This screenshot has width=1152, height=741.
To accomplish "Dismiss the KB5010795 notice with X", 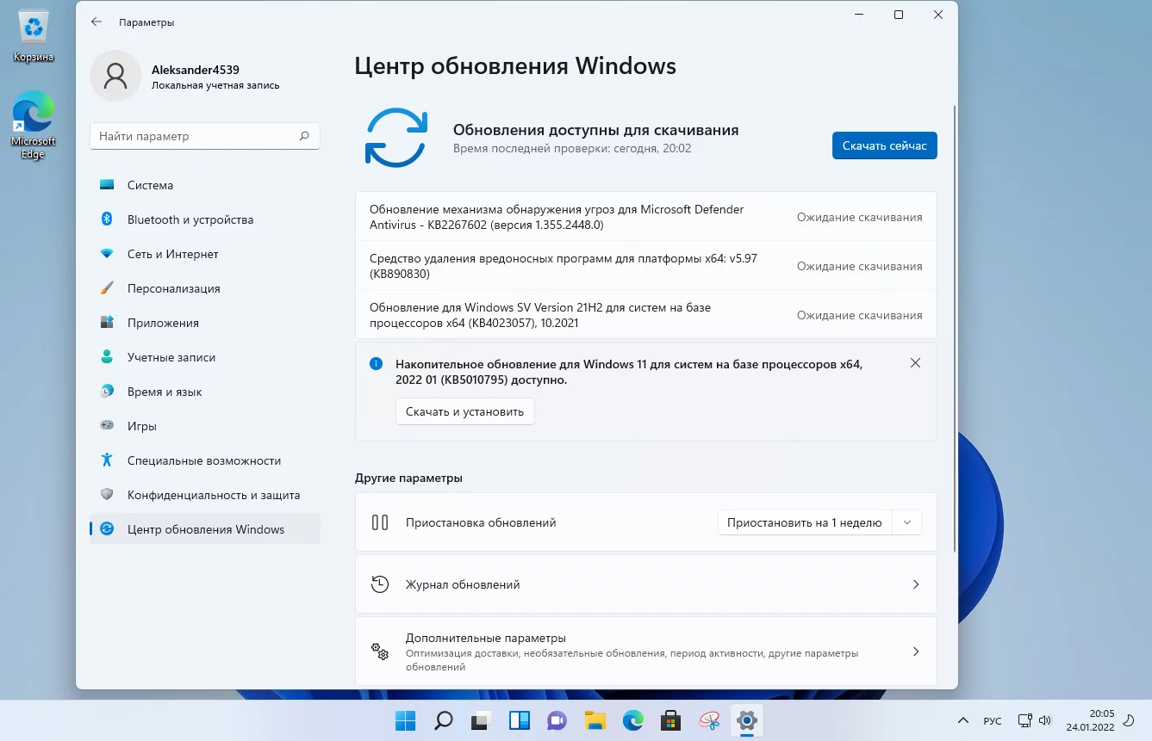I will click(915, 363).
